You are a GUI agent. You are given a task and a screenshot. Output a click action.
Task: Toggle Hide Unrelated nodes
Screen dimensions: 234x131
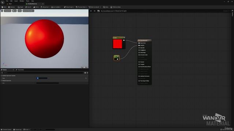[94, 7]
